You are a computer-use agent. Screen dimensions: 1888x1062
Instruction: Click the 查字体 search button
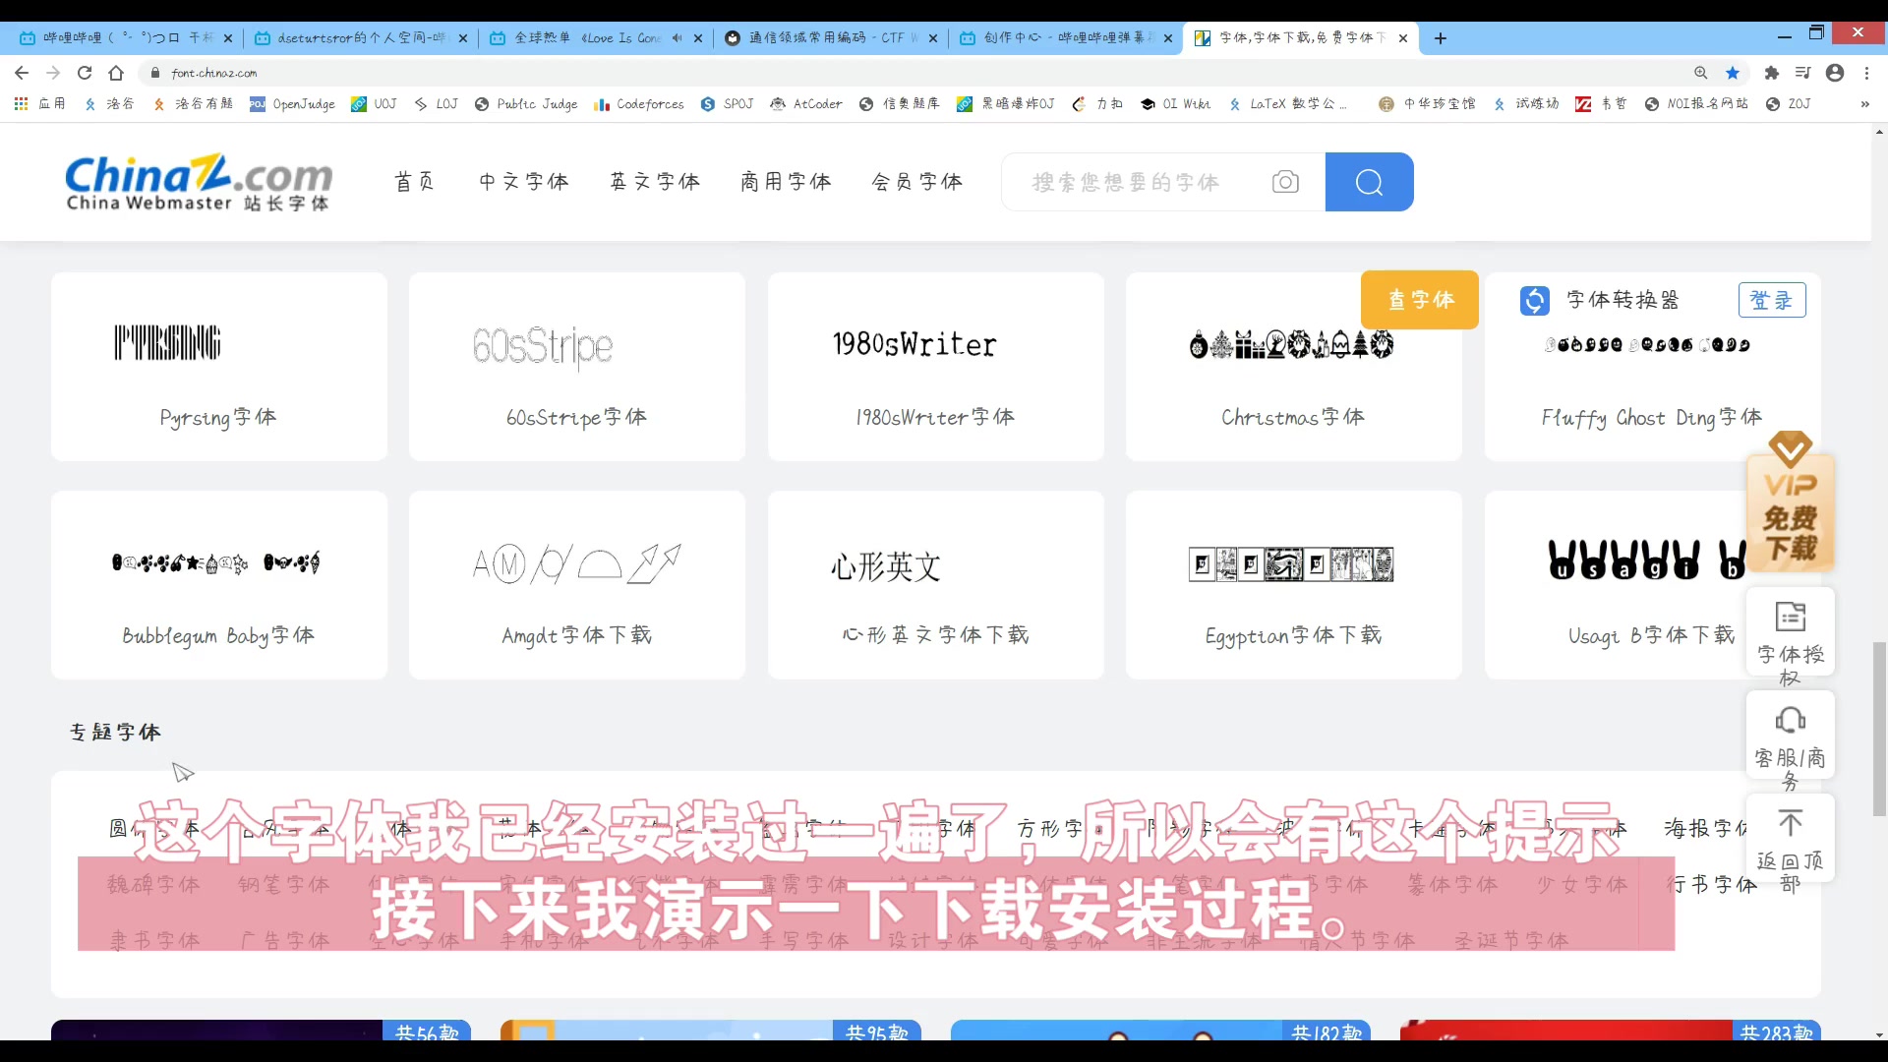tap(1424, 300)
